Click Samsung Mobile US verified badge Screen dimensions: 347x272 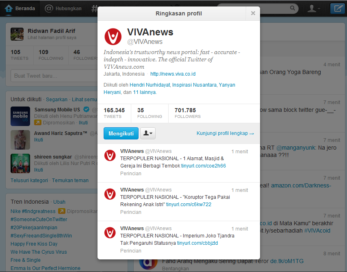coord(86,109)
